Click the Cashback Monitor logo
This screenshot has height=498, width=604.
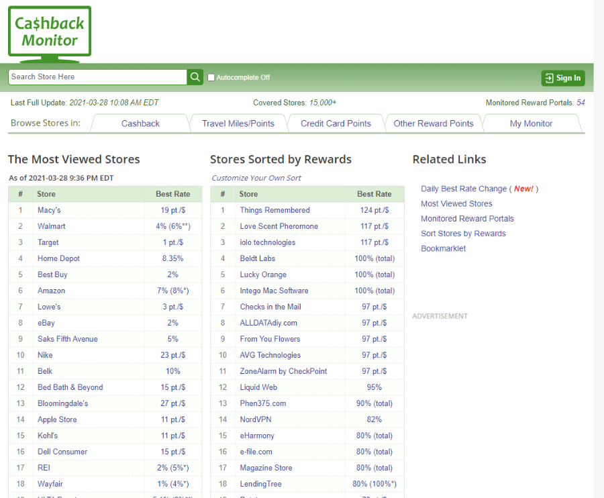click(x=50, y=34)
